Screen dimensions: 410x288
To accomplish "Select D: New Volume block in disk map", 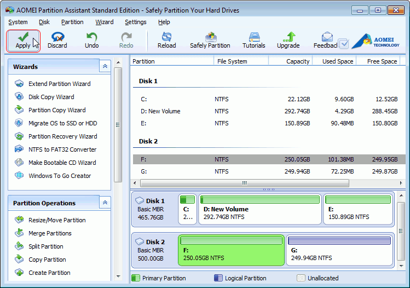I will [260, 209].
